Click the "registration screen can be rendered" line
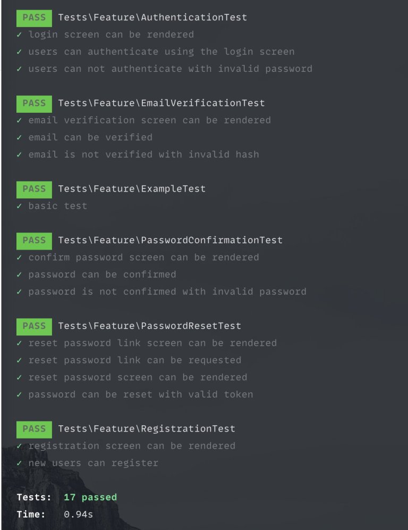 (132, 446)
